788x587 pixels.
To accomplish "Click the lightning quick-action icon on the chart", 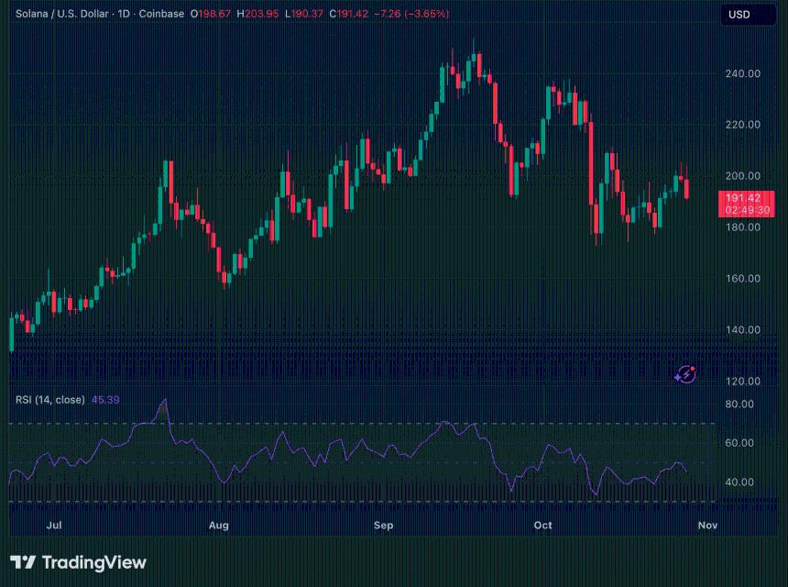I will pyautogui.click(x=686, y=375).
